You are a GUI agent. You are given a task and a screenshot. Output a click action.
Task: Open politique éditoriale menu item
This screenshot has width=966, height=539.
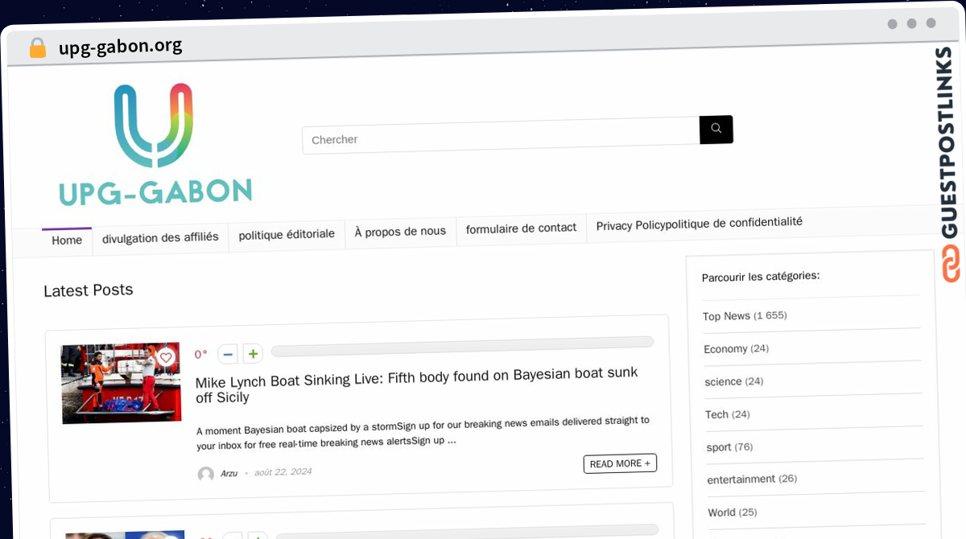(x=287, y=234)
